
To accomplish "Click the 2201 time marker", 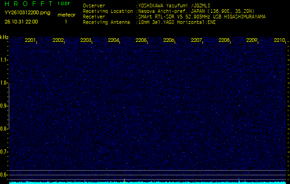I will (x=30, y=40).
